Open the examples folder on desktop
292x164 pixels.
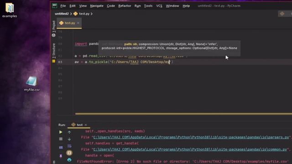(10, 10)
